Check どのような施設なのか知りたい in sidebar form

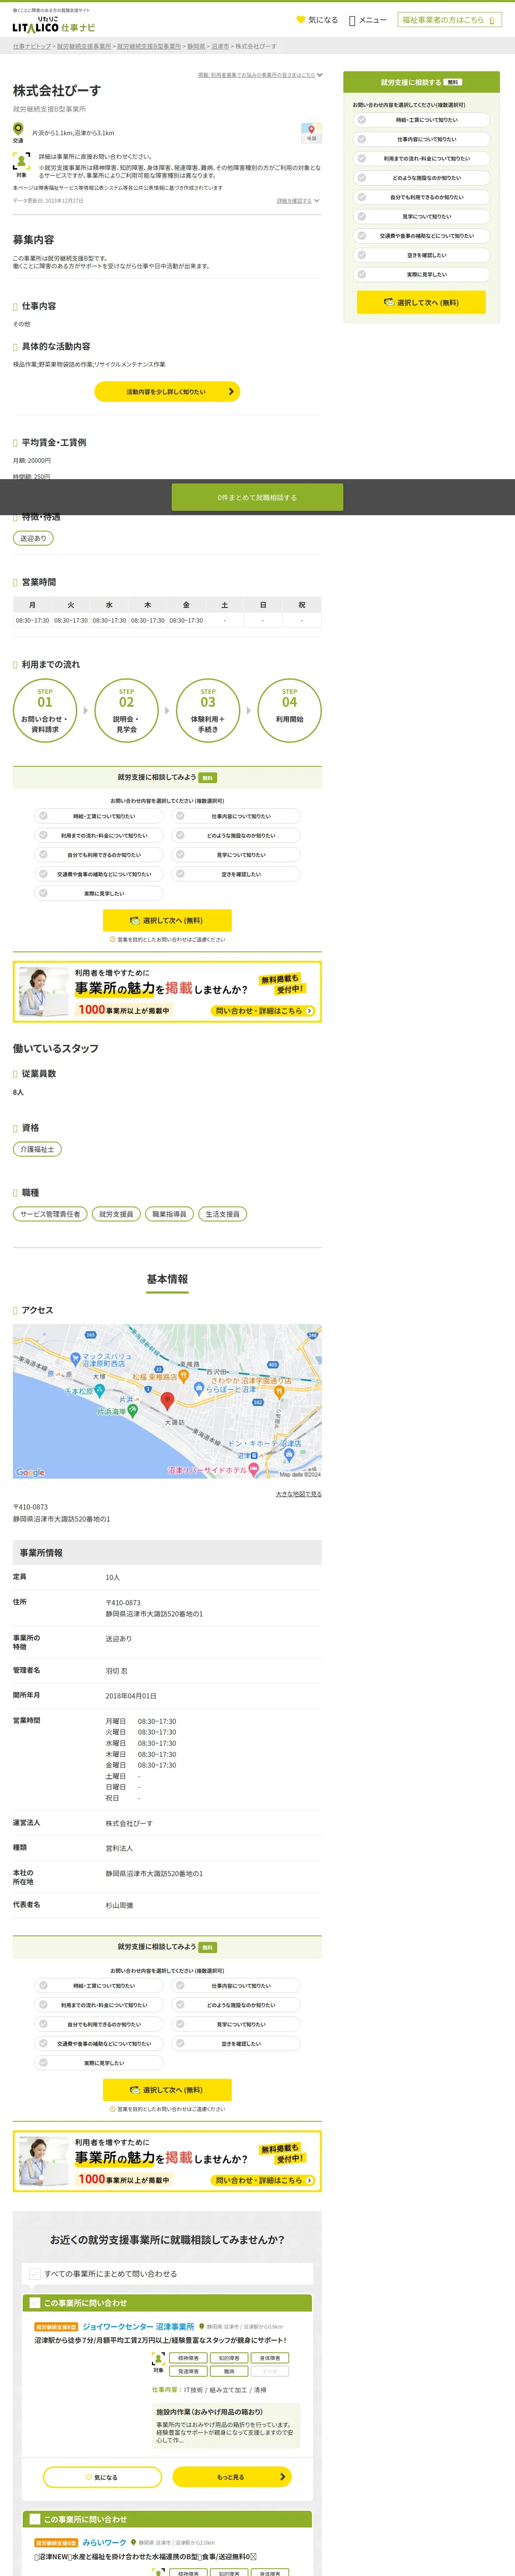421,178
